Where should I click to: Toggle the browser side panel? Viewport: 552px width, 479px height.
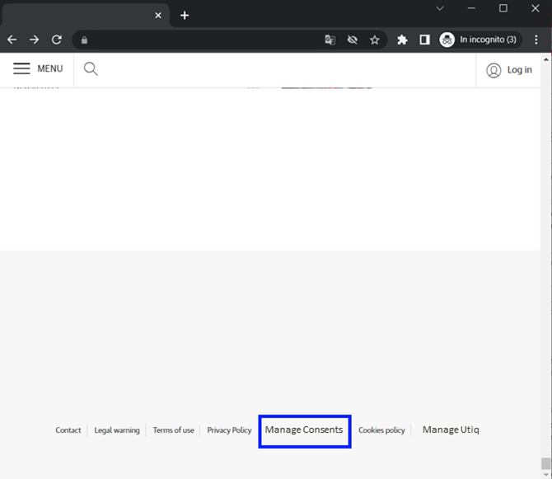tap(424, 40)
